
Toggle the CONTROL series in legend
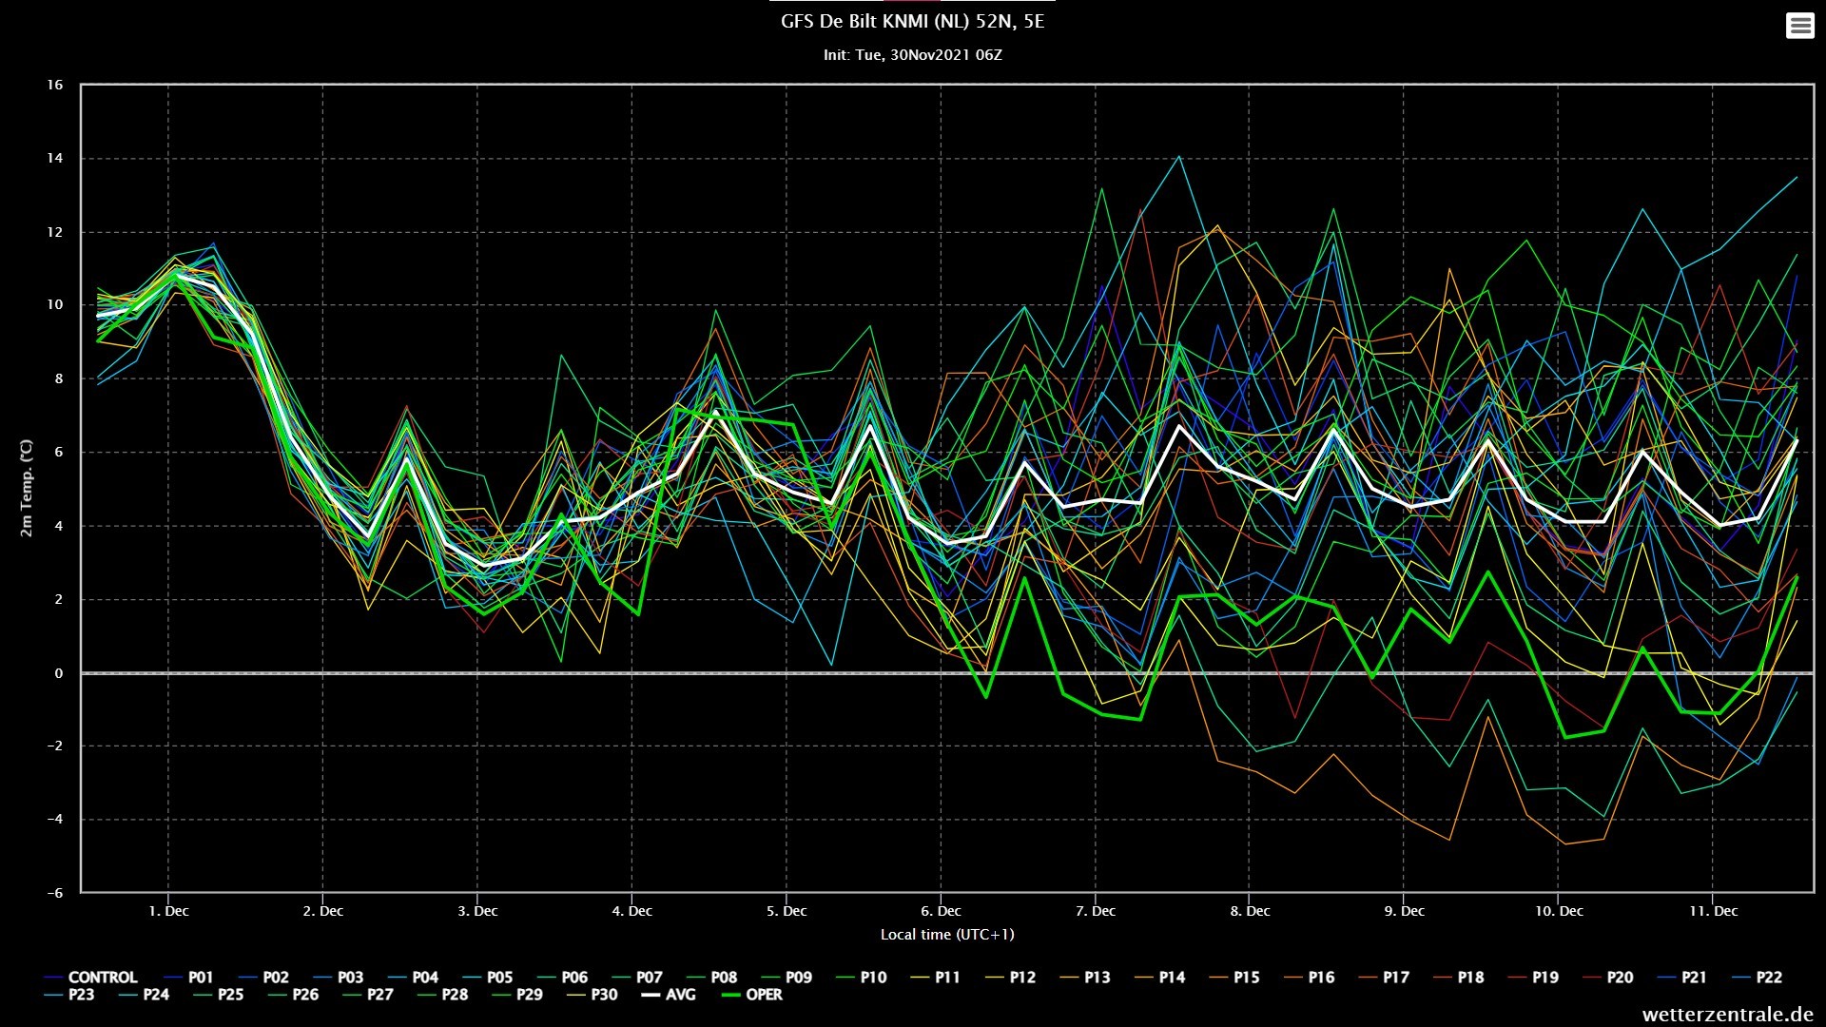point(91,978)
